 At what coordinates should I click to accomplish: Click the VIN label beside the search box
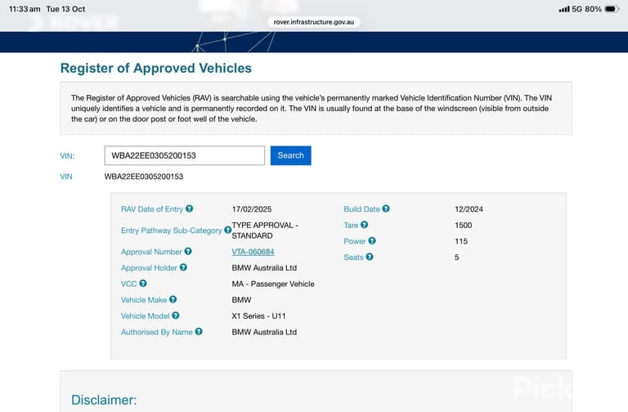(x=67, y=156)
